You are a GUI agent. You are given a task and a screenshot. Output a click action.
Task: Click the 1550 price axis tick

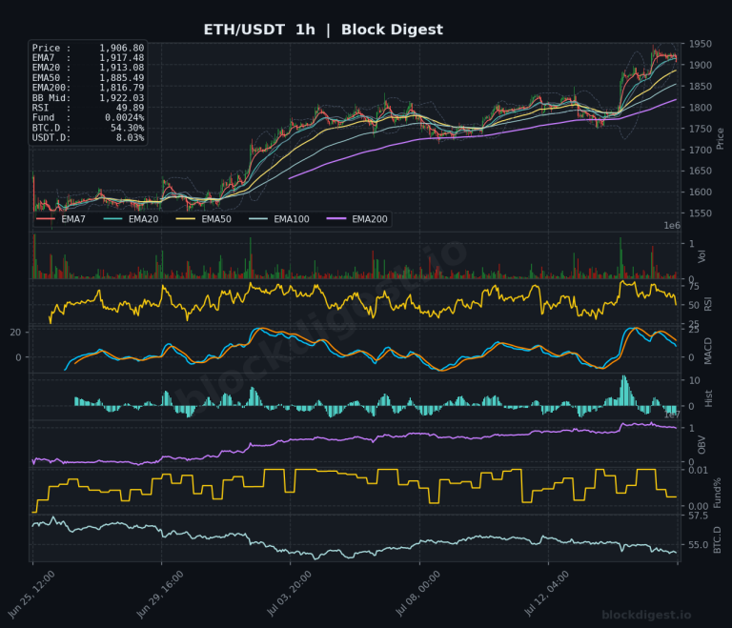(701, 213)
